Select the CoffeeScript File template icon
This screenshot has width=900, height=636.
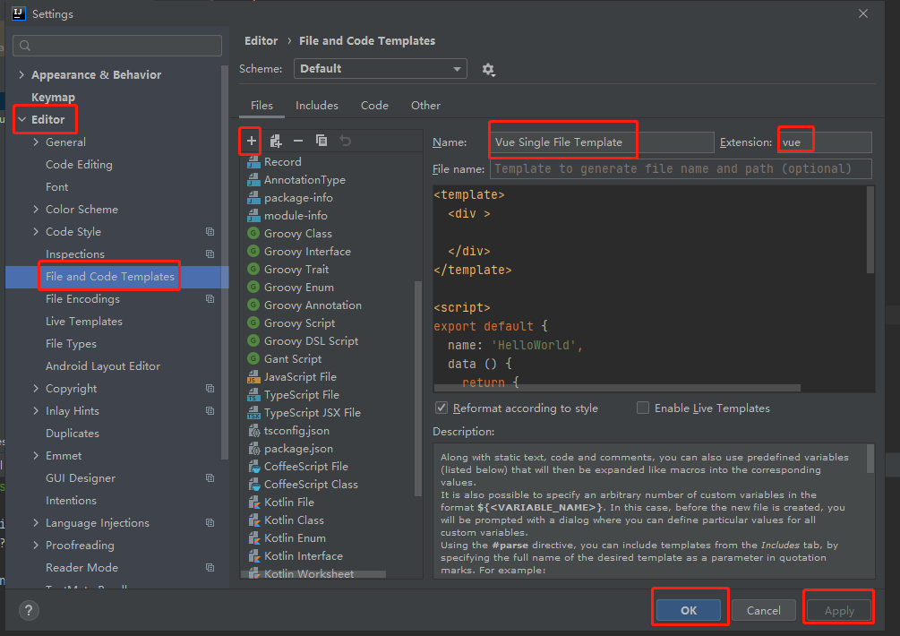tap(253, 466)
